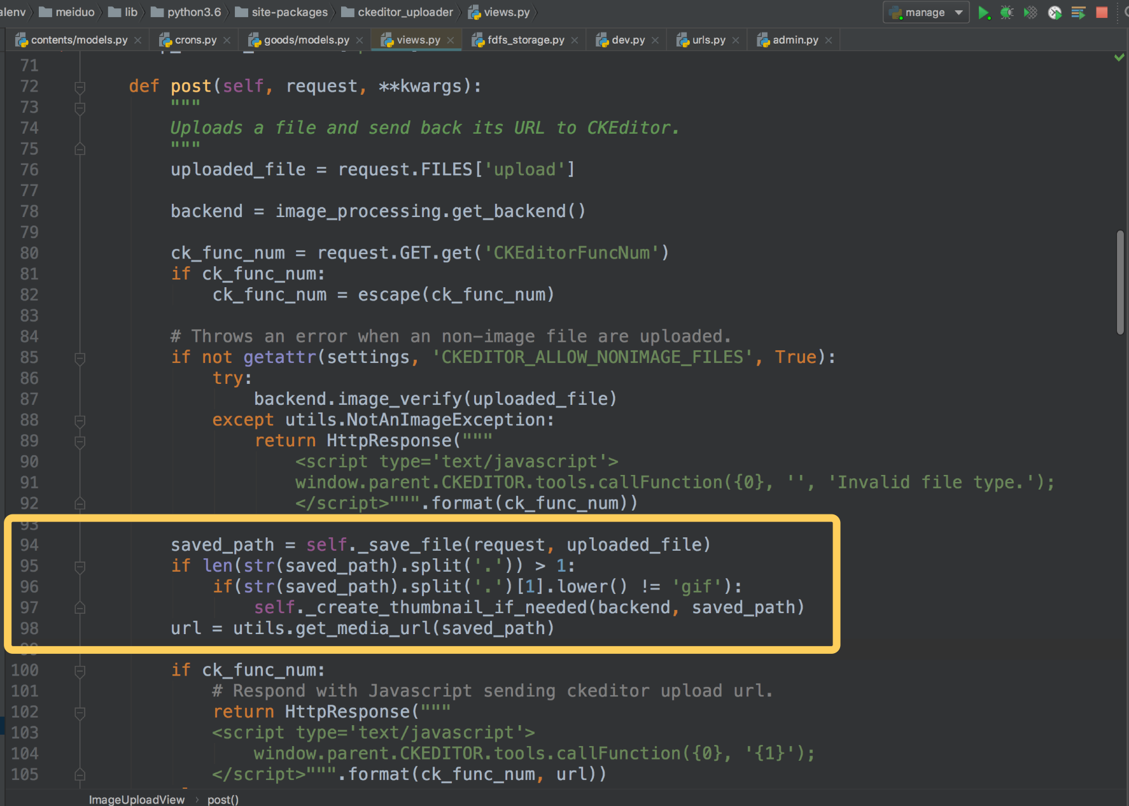Launch the profiler for manage
1129x806 pixels.
[x=1055, y=13]
